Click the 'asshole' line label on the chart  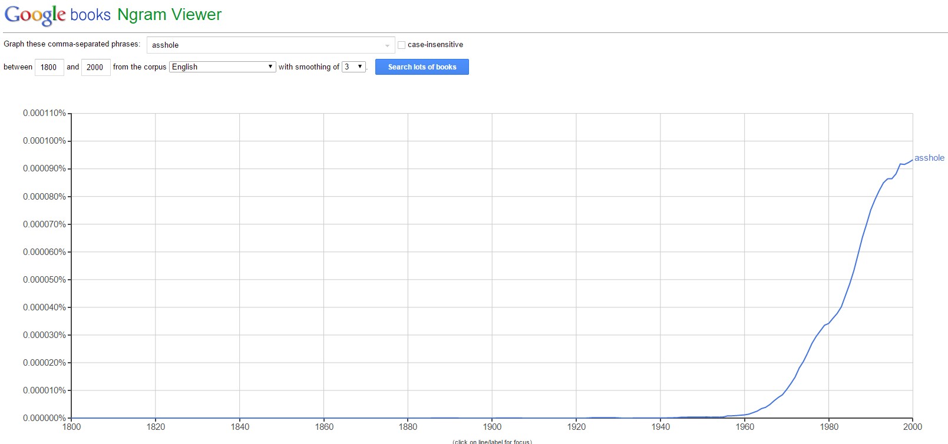coord(929,158)
